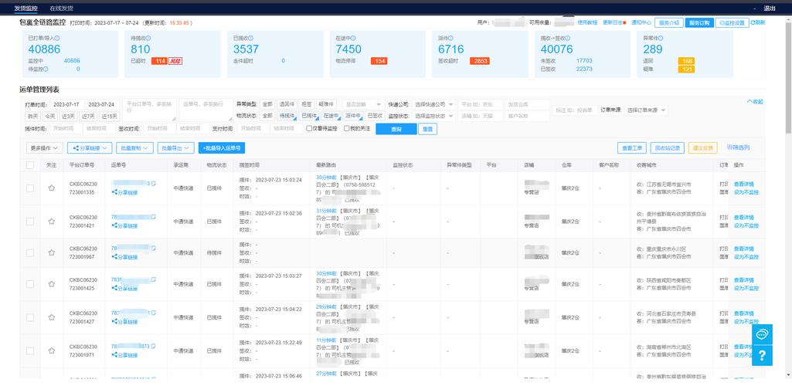
Task: Click the 平台订单号 search input field
Action: coord(149,104)
